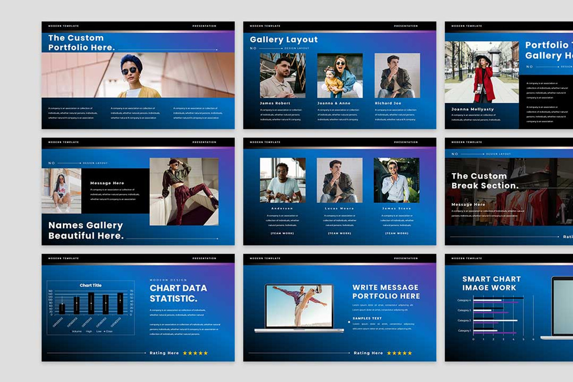
Task: Select the "Gallery Layout" slide title
Action: point(284,40)
